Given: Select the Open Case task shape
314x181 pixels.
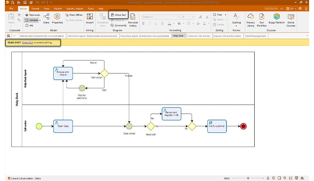Looking at the screenshot, I should click(63, 126).
